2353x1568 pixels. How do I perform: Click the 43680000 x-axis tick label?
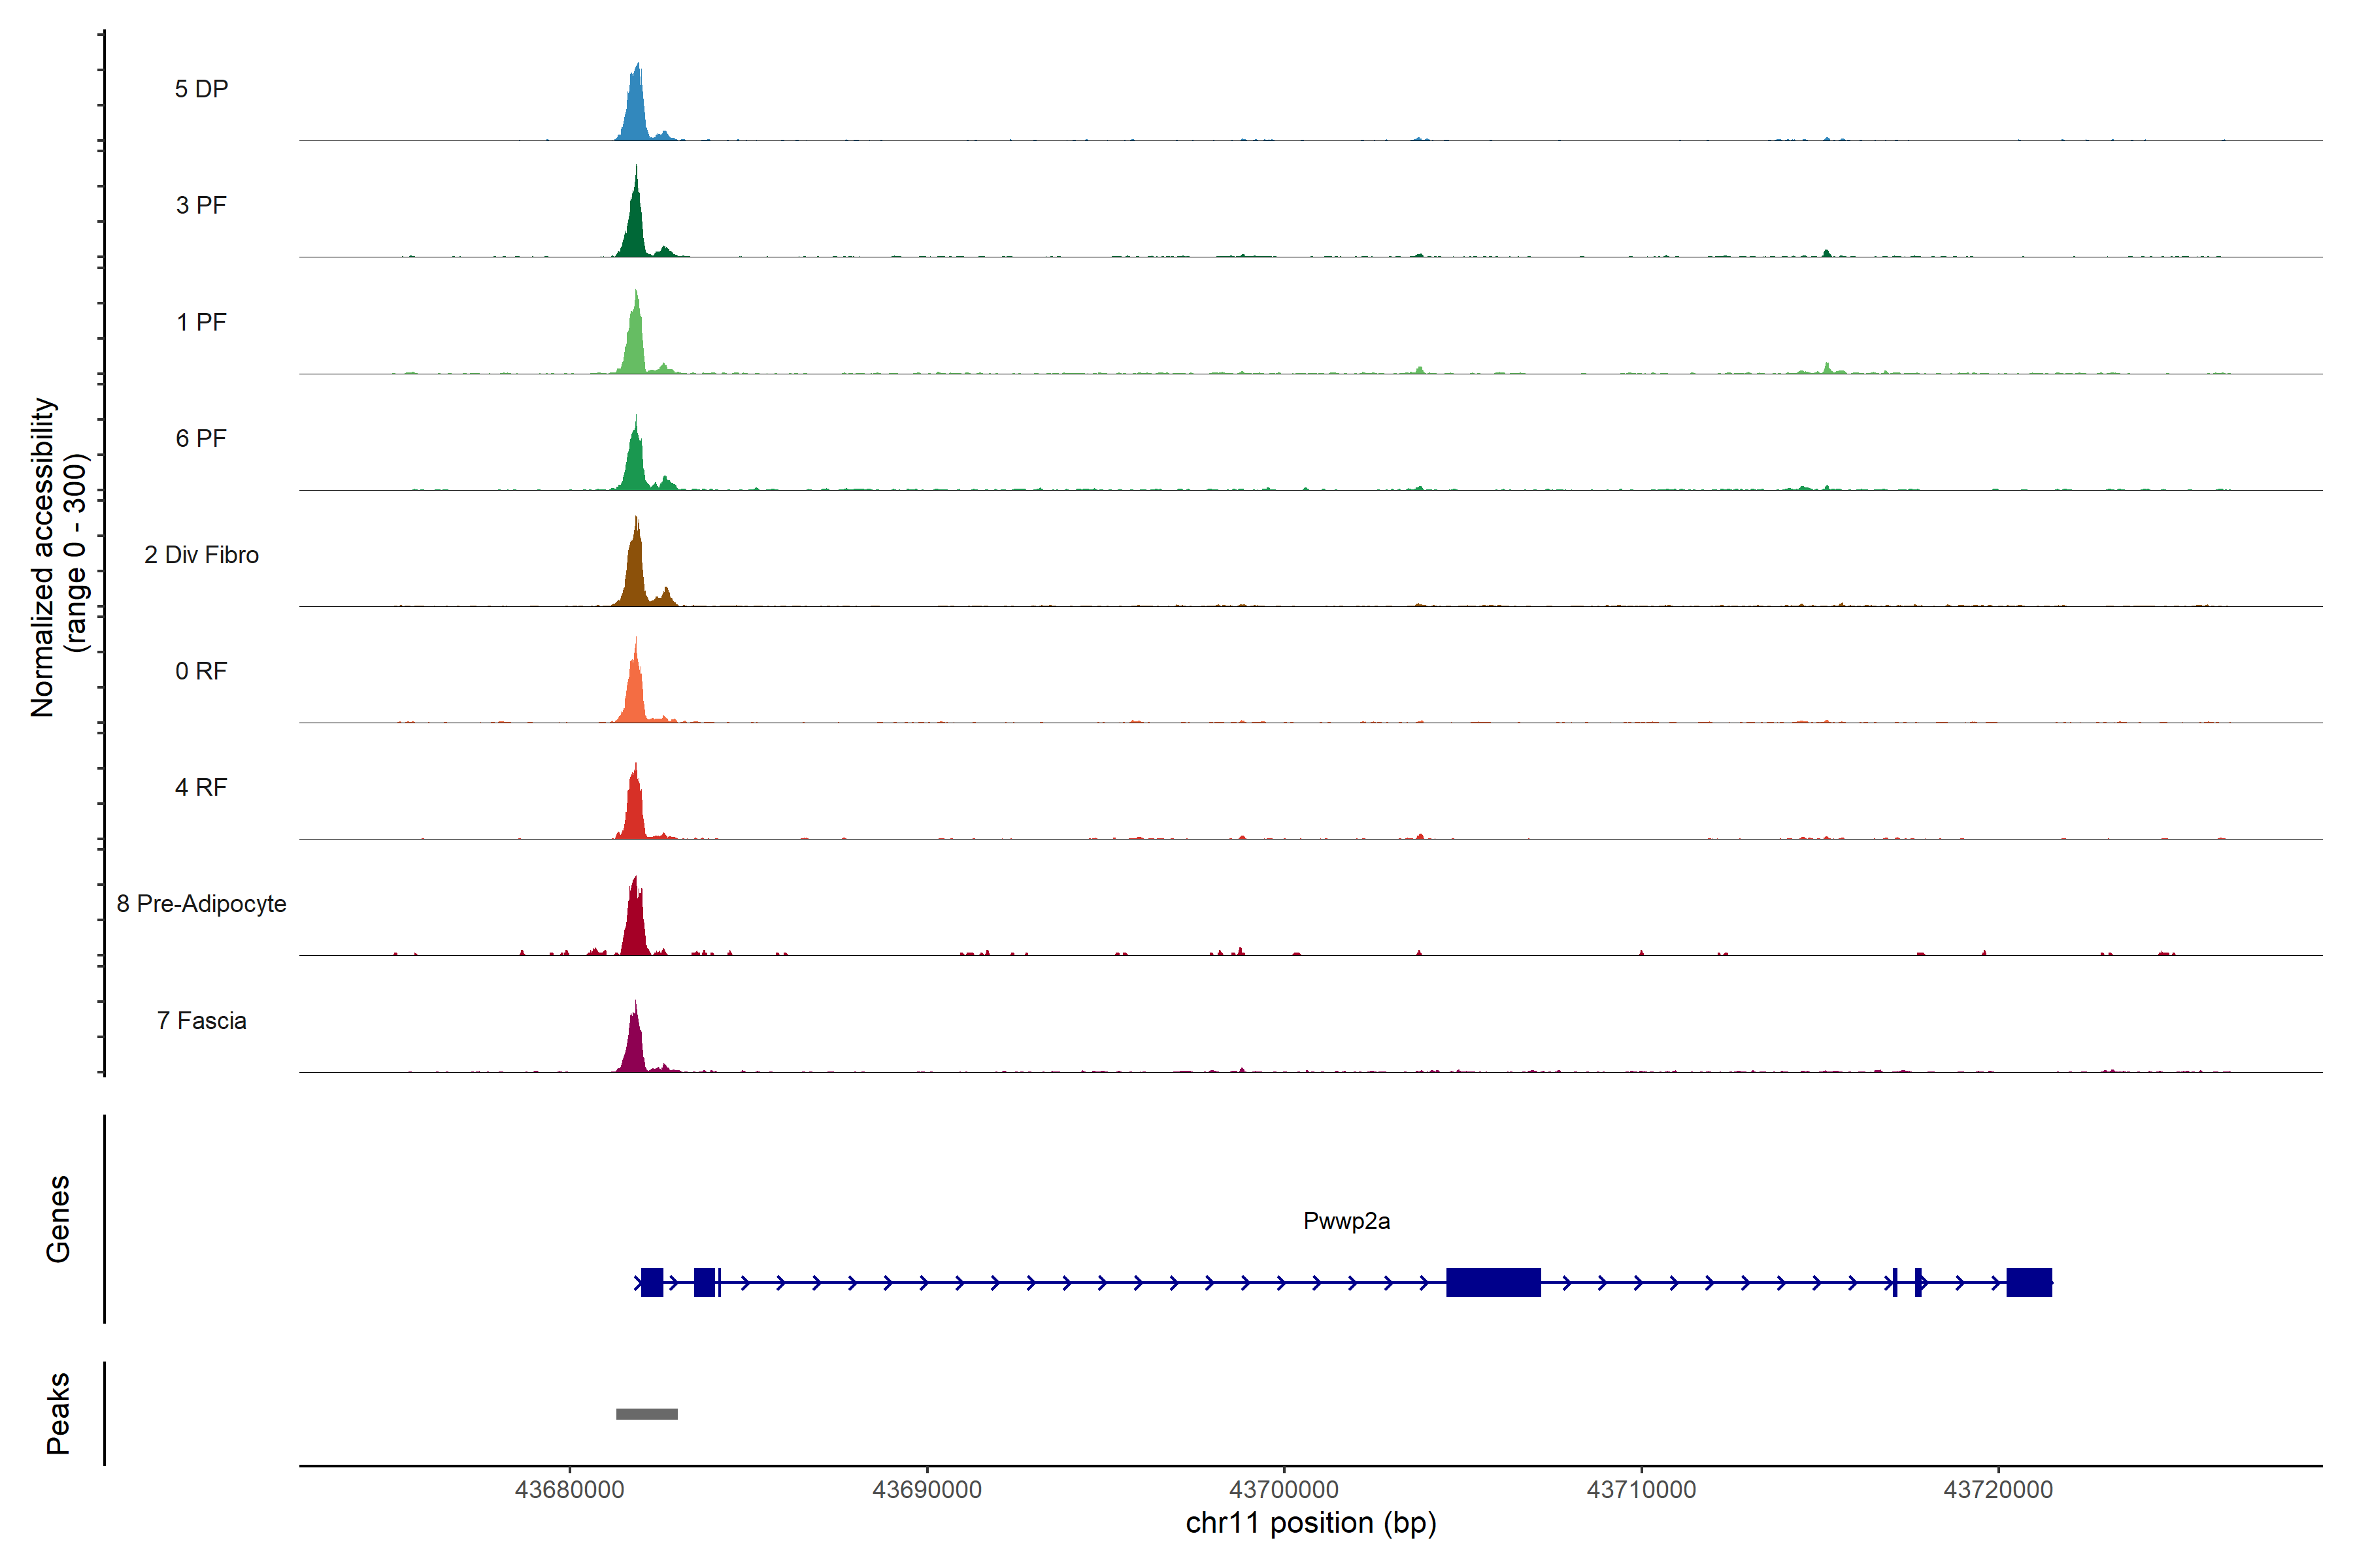(569, 1489)
